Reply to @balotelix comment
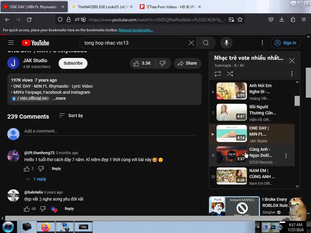This screenshot has height=233, width=311. (69, 209)
